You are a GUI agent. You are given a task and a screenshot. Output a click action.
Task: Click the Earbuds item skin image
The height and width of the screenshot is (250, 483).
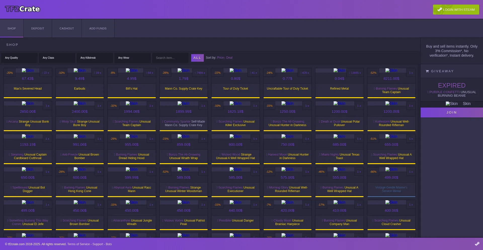pos(79,70)
